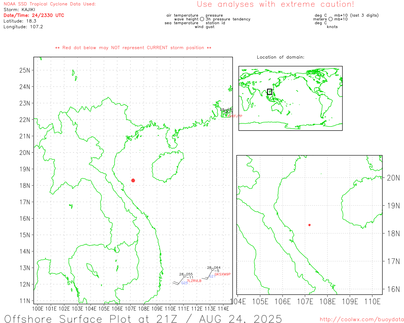Click the gust value G21
Screen dimensions: 404x323
click(212, 276)
